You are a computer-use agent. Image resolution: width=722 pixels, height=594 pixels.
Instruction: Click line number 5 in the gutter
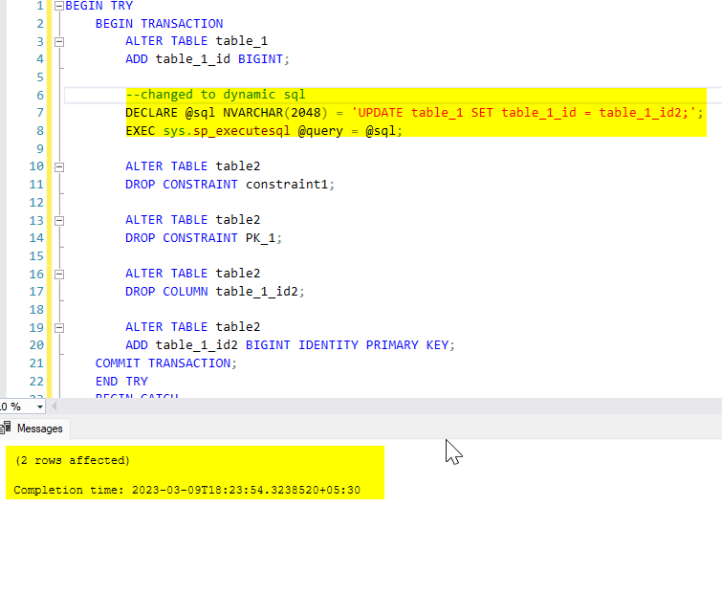[x=40, y=77]
